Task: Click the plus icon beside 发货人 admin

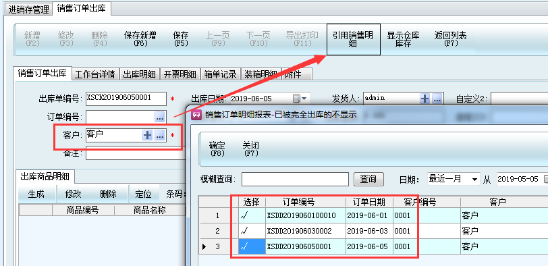Action: (x=424, y=99)
